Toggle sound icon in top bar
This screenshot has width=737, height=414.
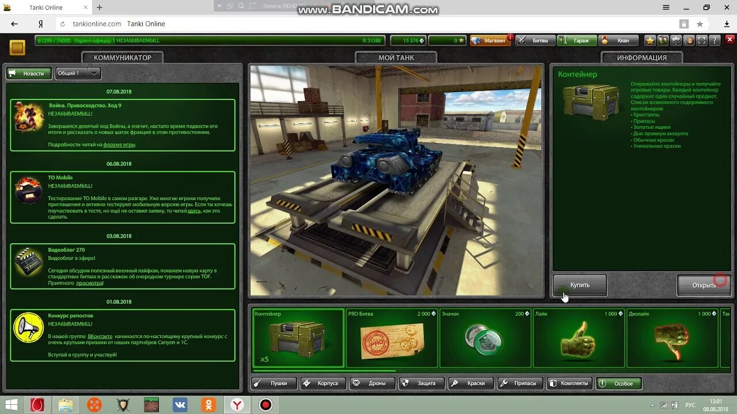click(689, 41)
